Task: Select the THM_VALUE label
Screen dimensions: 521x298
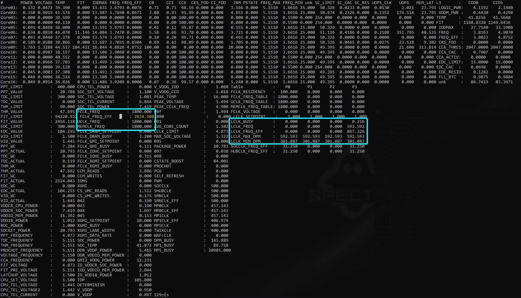Action: click(x=12, y=112)
